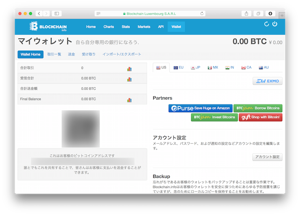The image size is (300, 215).
Task: Switch to 送金 tab
Action: click(71, 54)
